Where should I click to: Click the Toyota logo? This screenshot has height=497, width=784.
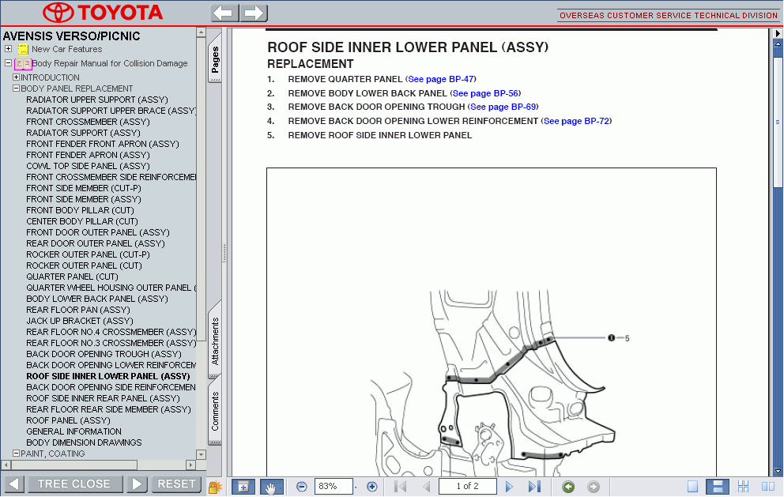click(x=104, y=13)
